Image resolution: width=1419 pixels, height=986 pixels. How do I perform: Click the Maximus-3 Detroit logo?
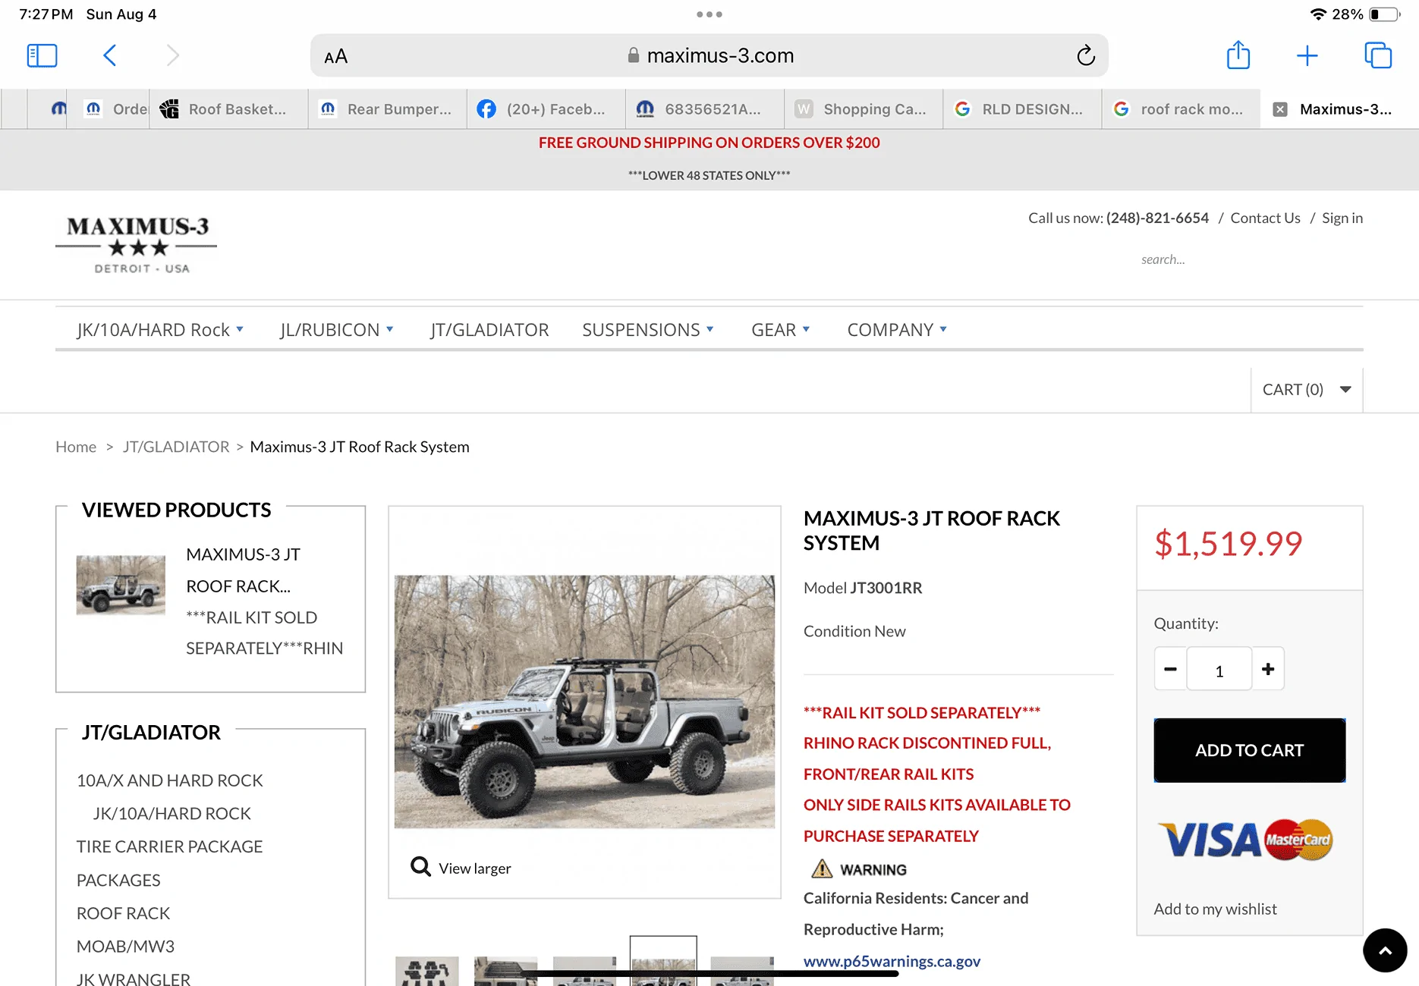137,245
